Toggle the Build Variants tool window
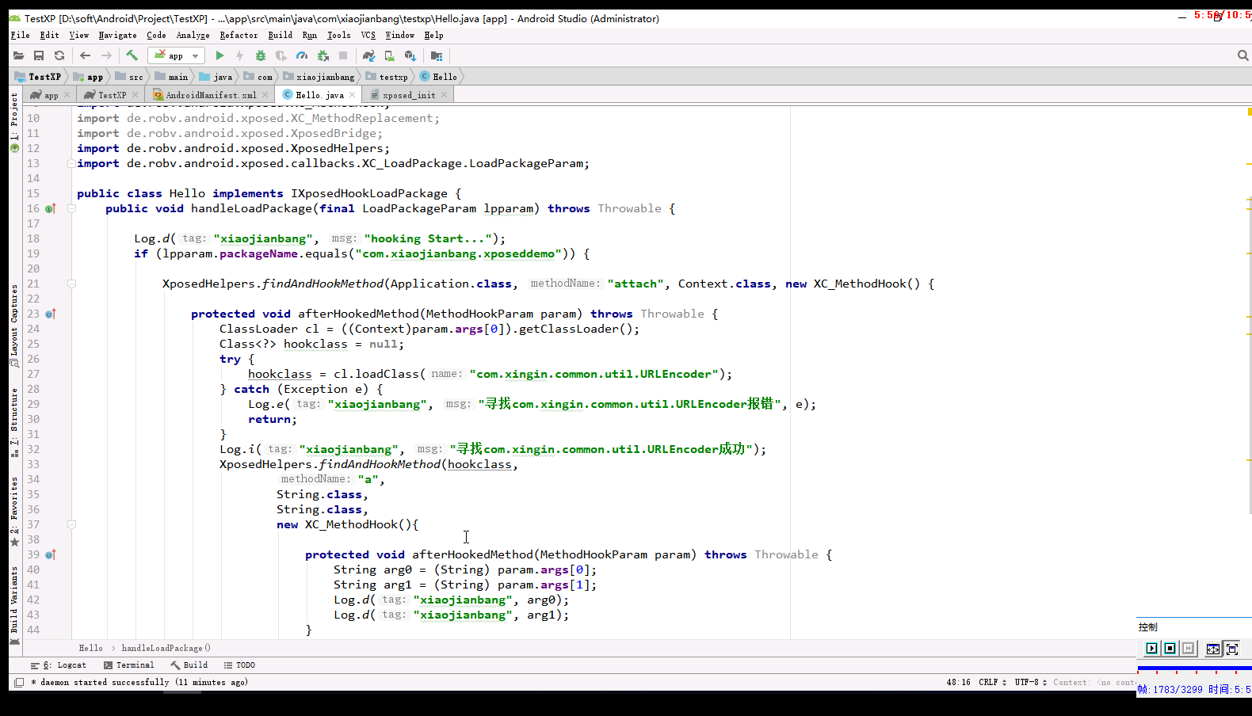 point(14,604)
